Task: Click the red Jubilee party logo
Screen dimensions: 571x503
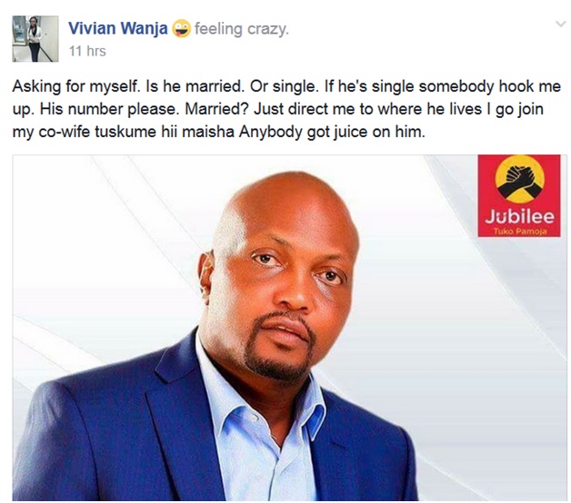Action: tap(519, 196)
